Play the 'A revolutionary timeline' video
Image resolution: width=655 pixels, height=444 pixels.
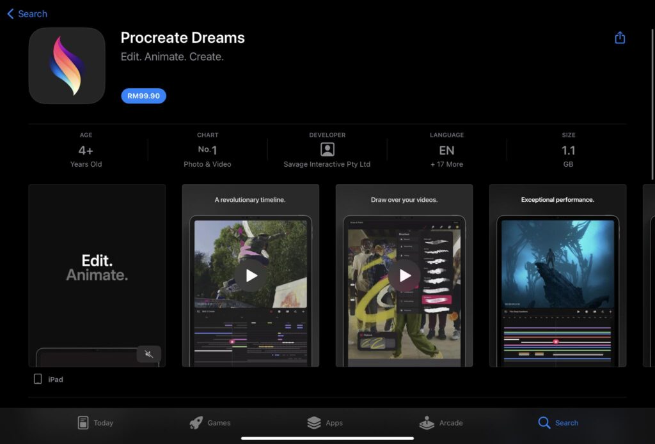pyautogui.click(x=251, y=275)
